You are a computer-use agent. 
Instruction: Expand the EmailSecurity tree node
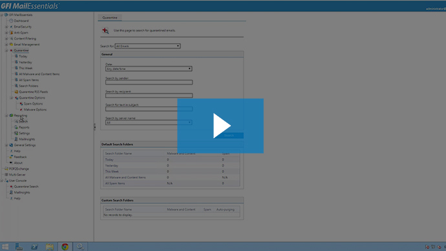click(x=6, y=26)
